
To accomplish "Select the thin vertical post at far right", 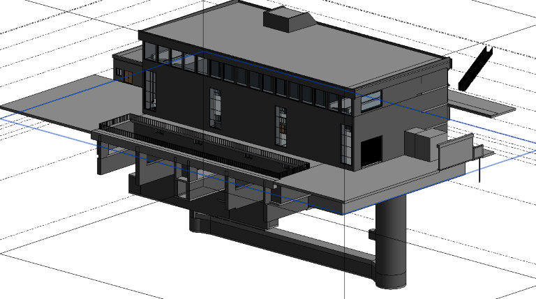I will (x=481, y=166).
